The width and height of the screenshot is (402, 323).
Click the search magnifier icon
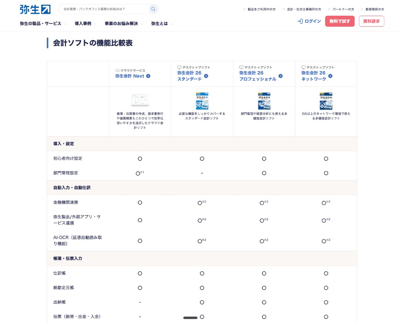pos(153,9)
